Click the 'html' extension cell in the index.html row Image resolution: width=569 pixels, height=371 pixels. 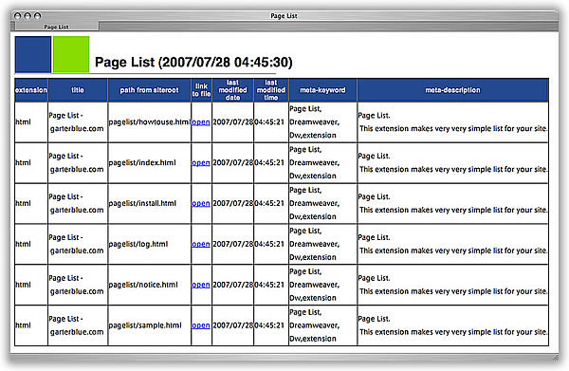(x=31, y=163)
